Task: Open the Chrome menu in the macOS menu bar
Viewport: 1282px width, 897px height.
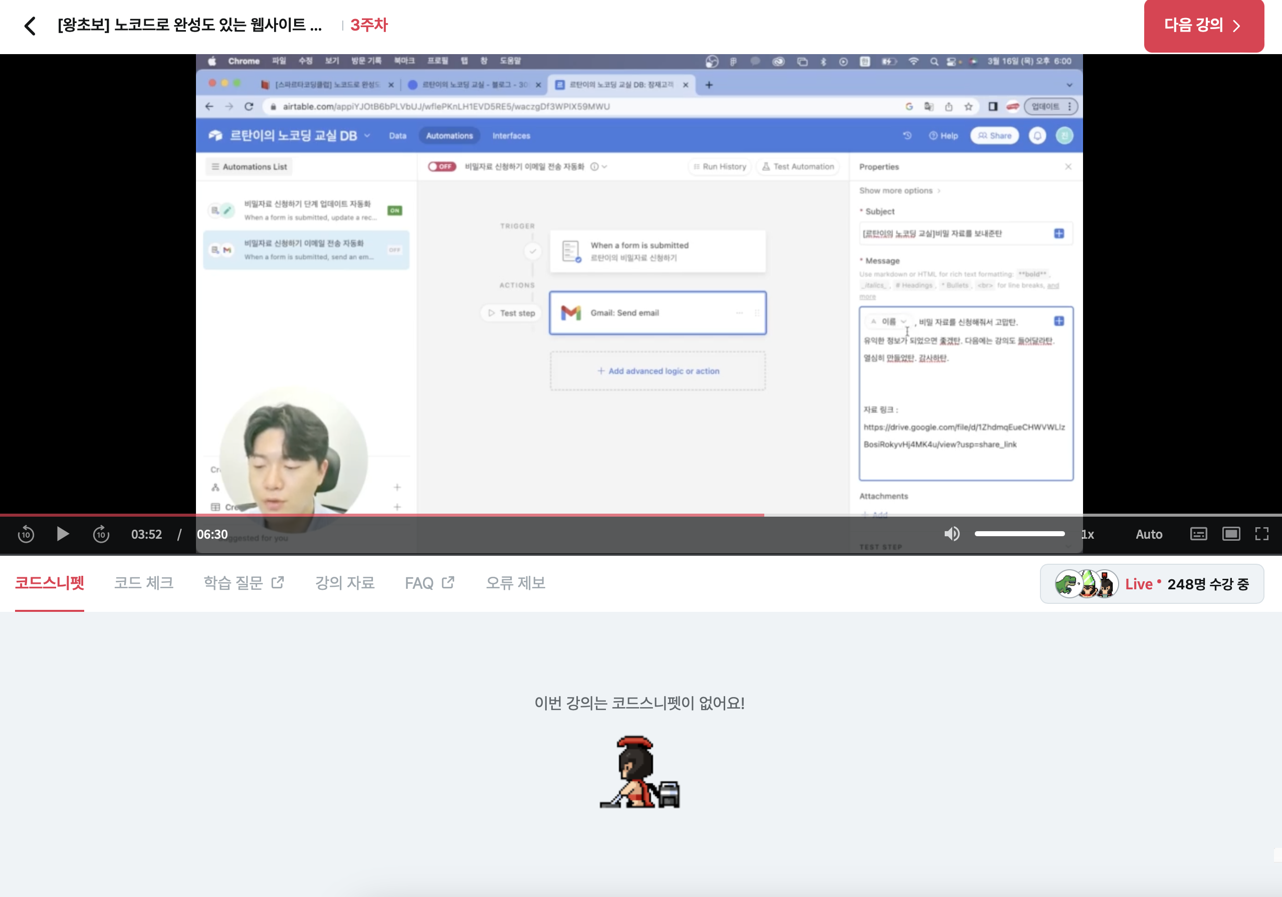Action: [x=244, y=62]
